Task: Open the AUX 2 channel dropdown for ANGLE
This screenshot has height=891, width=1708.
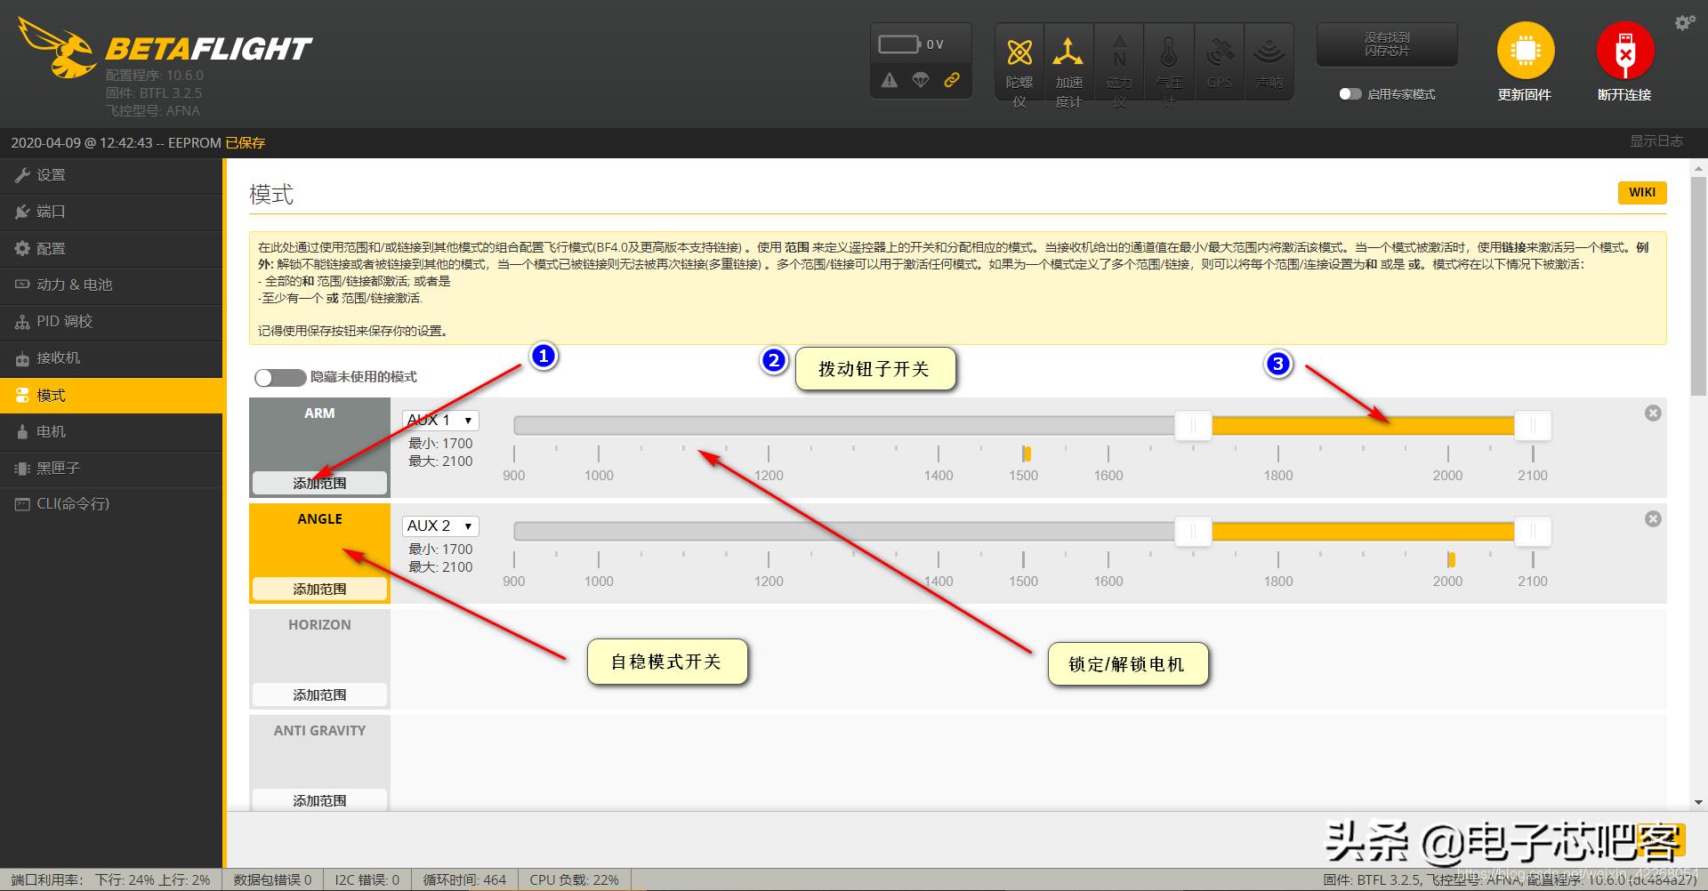Action: (439, 526)
